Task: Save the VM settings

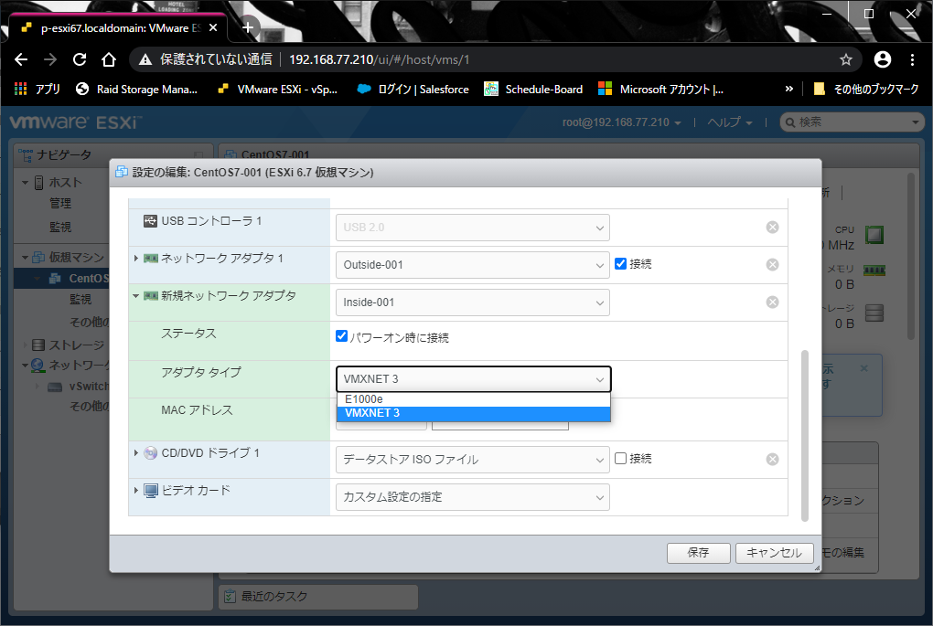Action: coord(699,553)
